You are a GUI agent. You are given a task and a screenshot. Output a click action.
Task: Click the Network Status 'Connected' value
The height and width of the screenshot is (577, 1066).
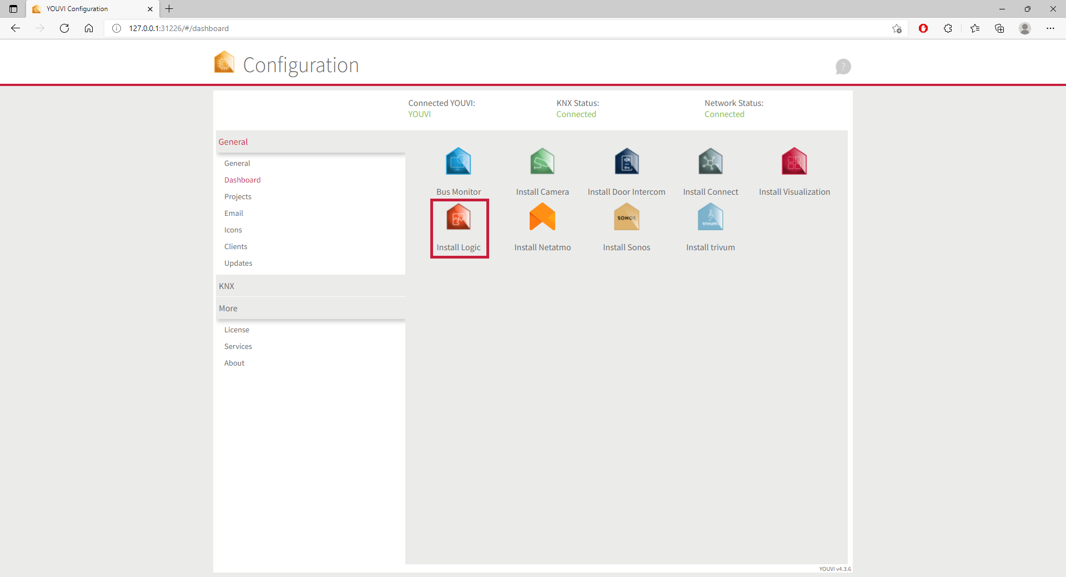pos(725,114)
